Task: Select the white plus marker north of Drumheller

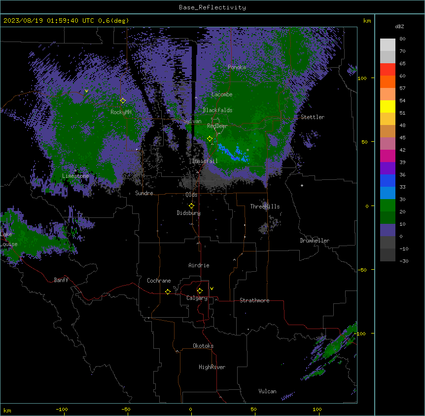Action: [302, 185]
